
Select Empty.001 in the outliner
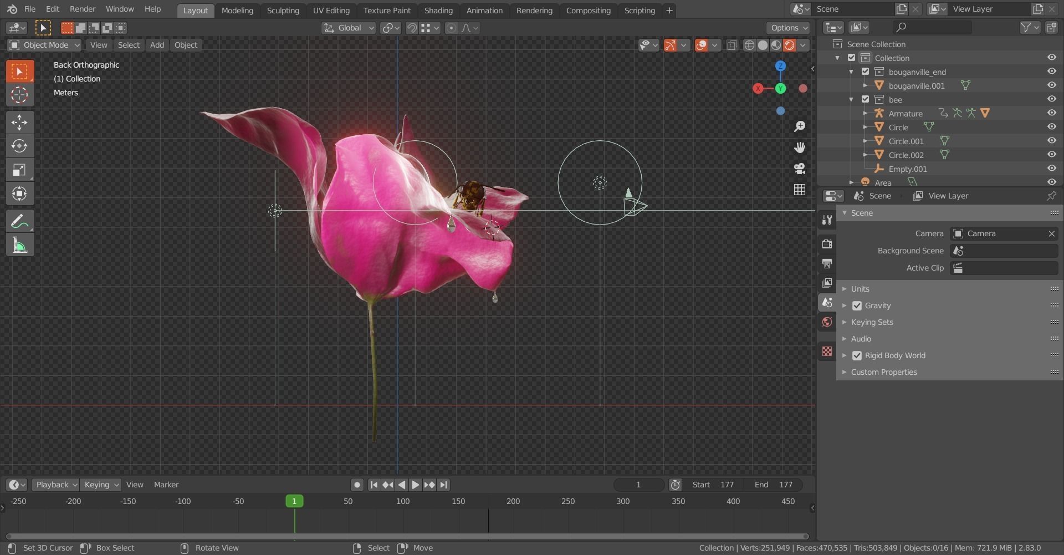(x=907, y=169)
